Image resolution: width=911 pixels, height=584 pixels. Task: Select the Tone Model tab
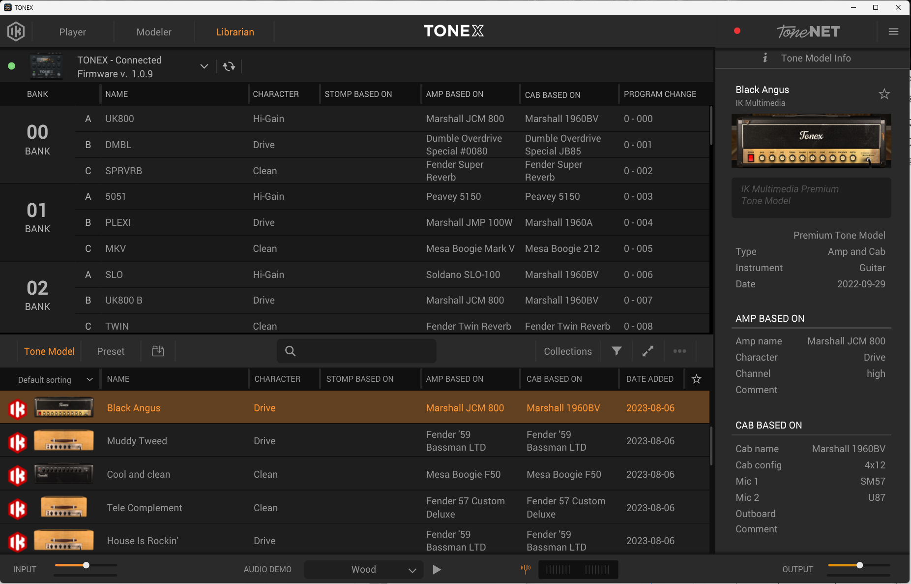tap(49, 351)
